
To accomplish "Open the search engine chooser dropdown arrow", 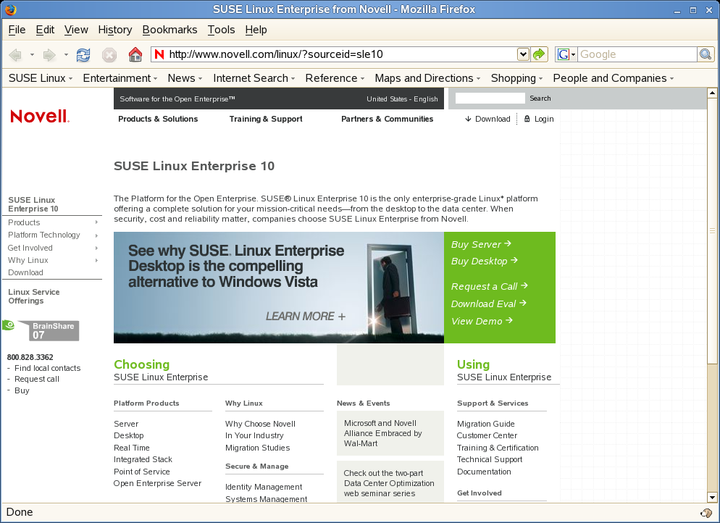I will coord(573,54).
